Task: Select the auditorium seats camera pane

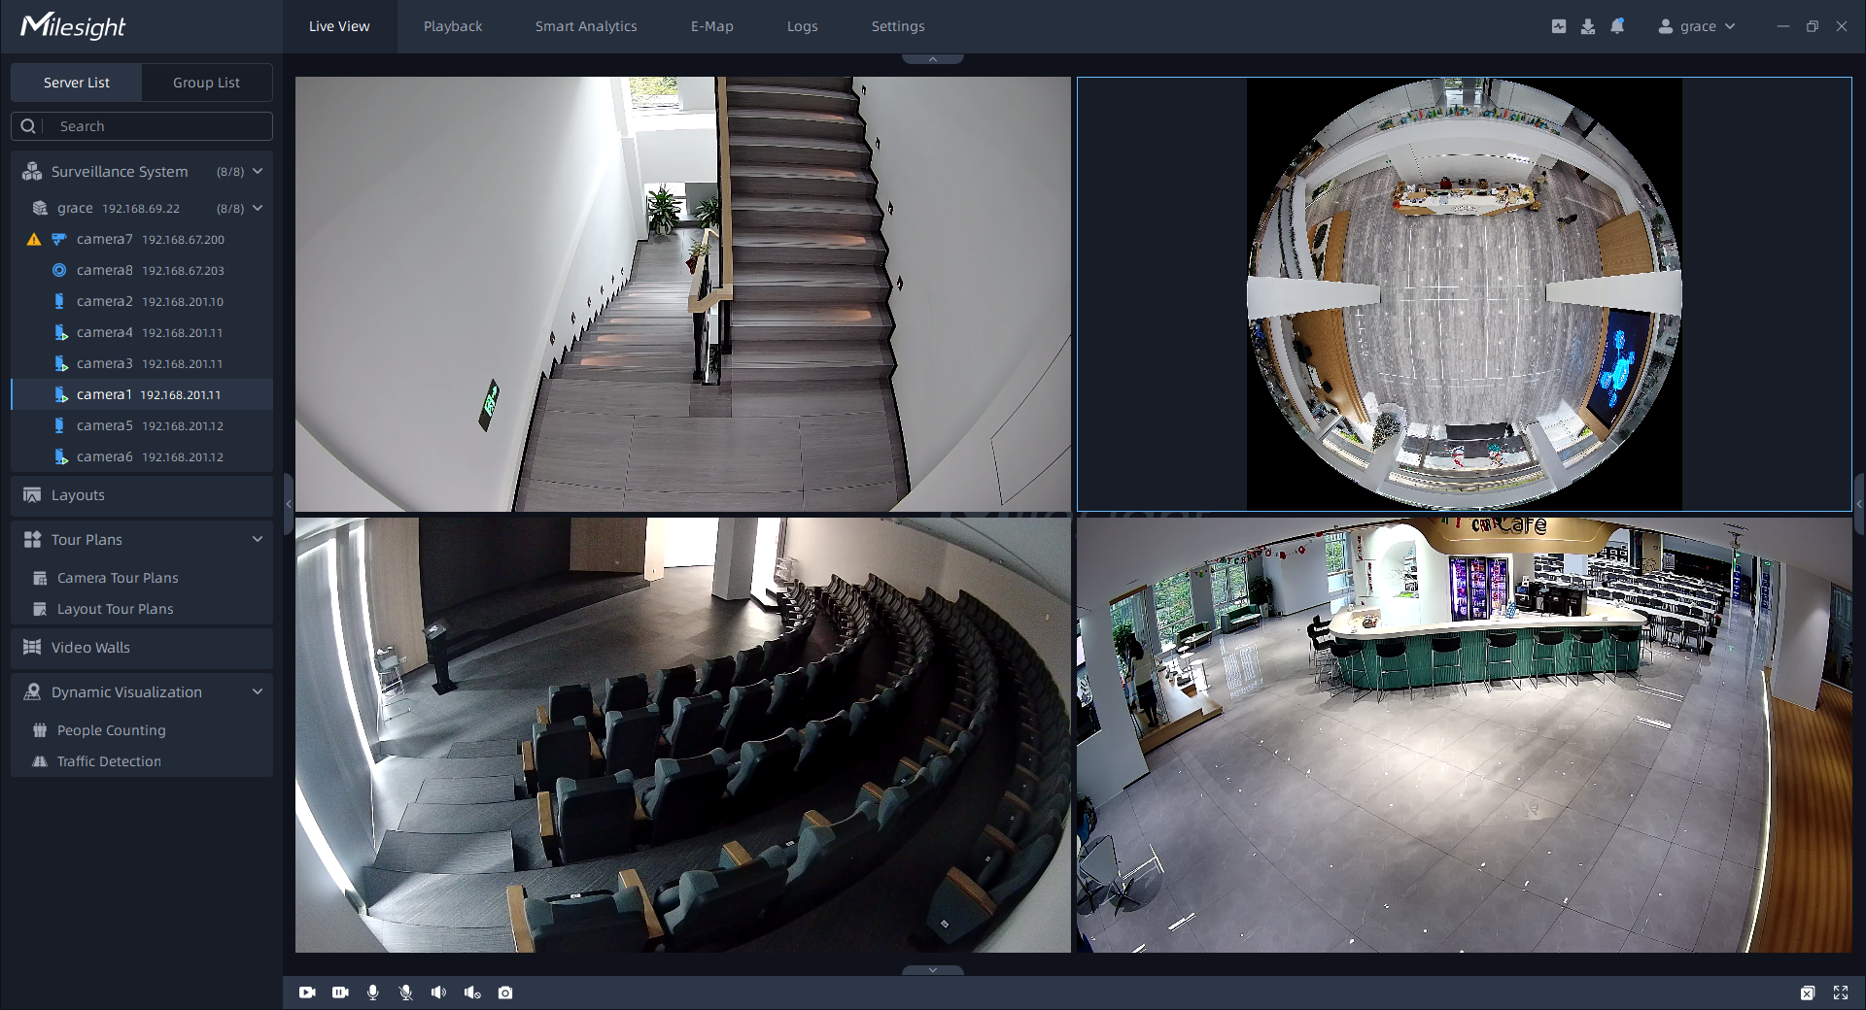Action: pos(682,735)
